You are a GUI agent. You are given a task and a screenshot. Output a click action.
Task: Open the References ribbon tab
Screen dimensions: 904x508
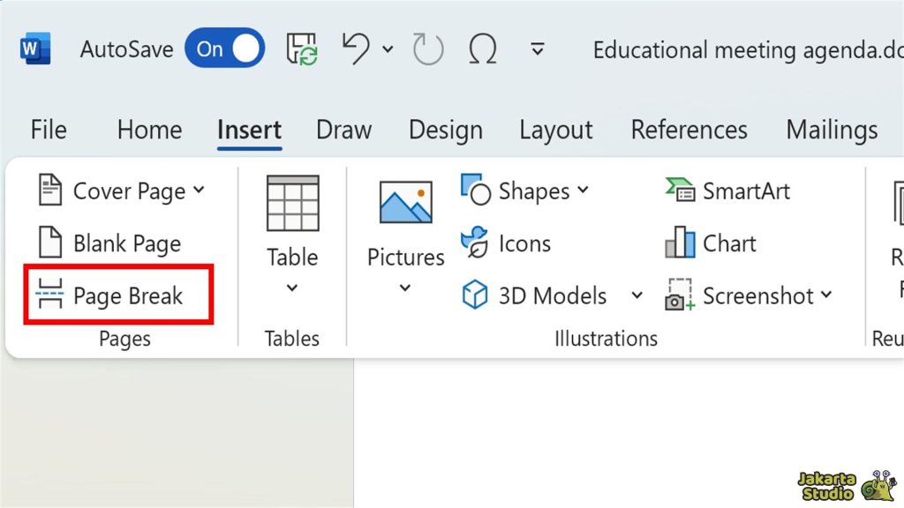(x=689, y=131)
